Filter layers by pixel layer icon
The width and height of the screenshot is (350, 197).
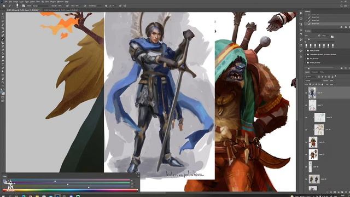point(319,77)
